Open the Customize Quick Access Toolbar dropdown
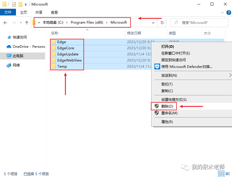This screenshot has height=177, width=232. tap(26, 5)
